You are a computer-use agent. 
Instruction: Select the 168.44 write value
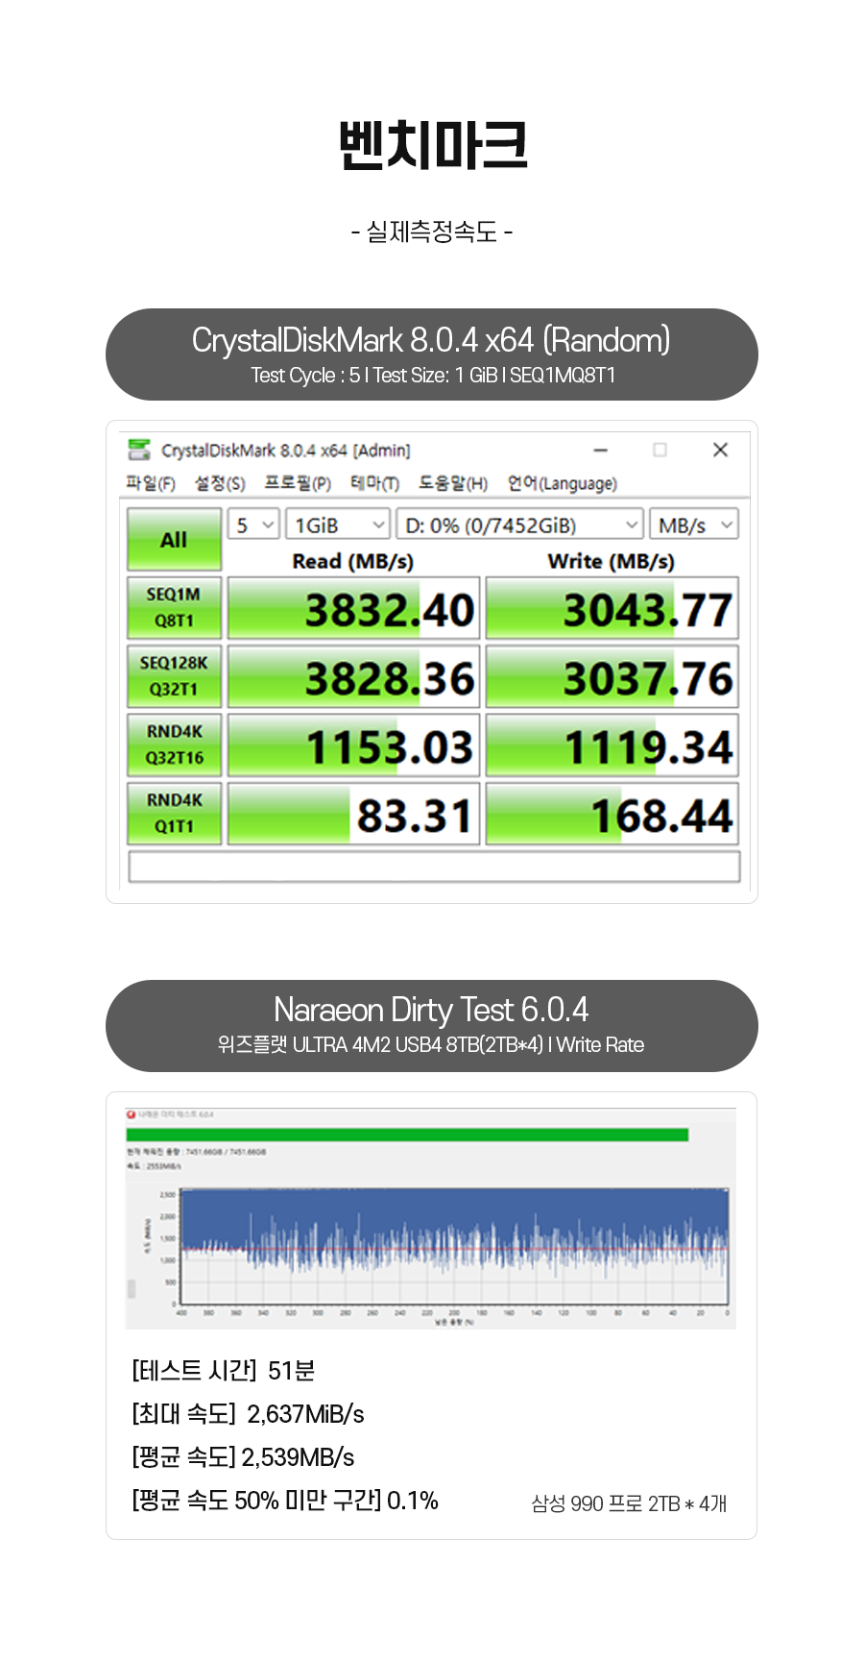pos(612,814)
